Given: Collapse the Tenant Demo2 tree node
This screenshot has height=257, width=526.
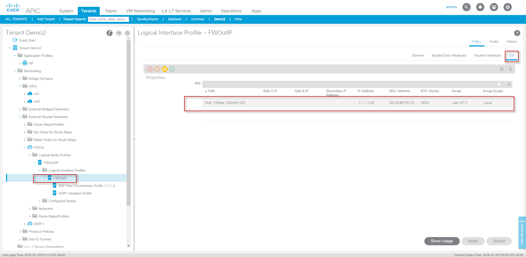Looking at the screenshot, I should [10, 48].
